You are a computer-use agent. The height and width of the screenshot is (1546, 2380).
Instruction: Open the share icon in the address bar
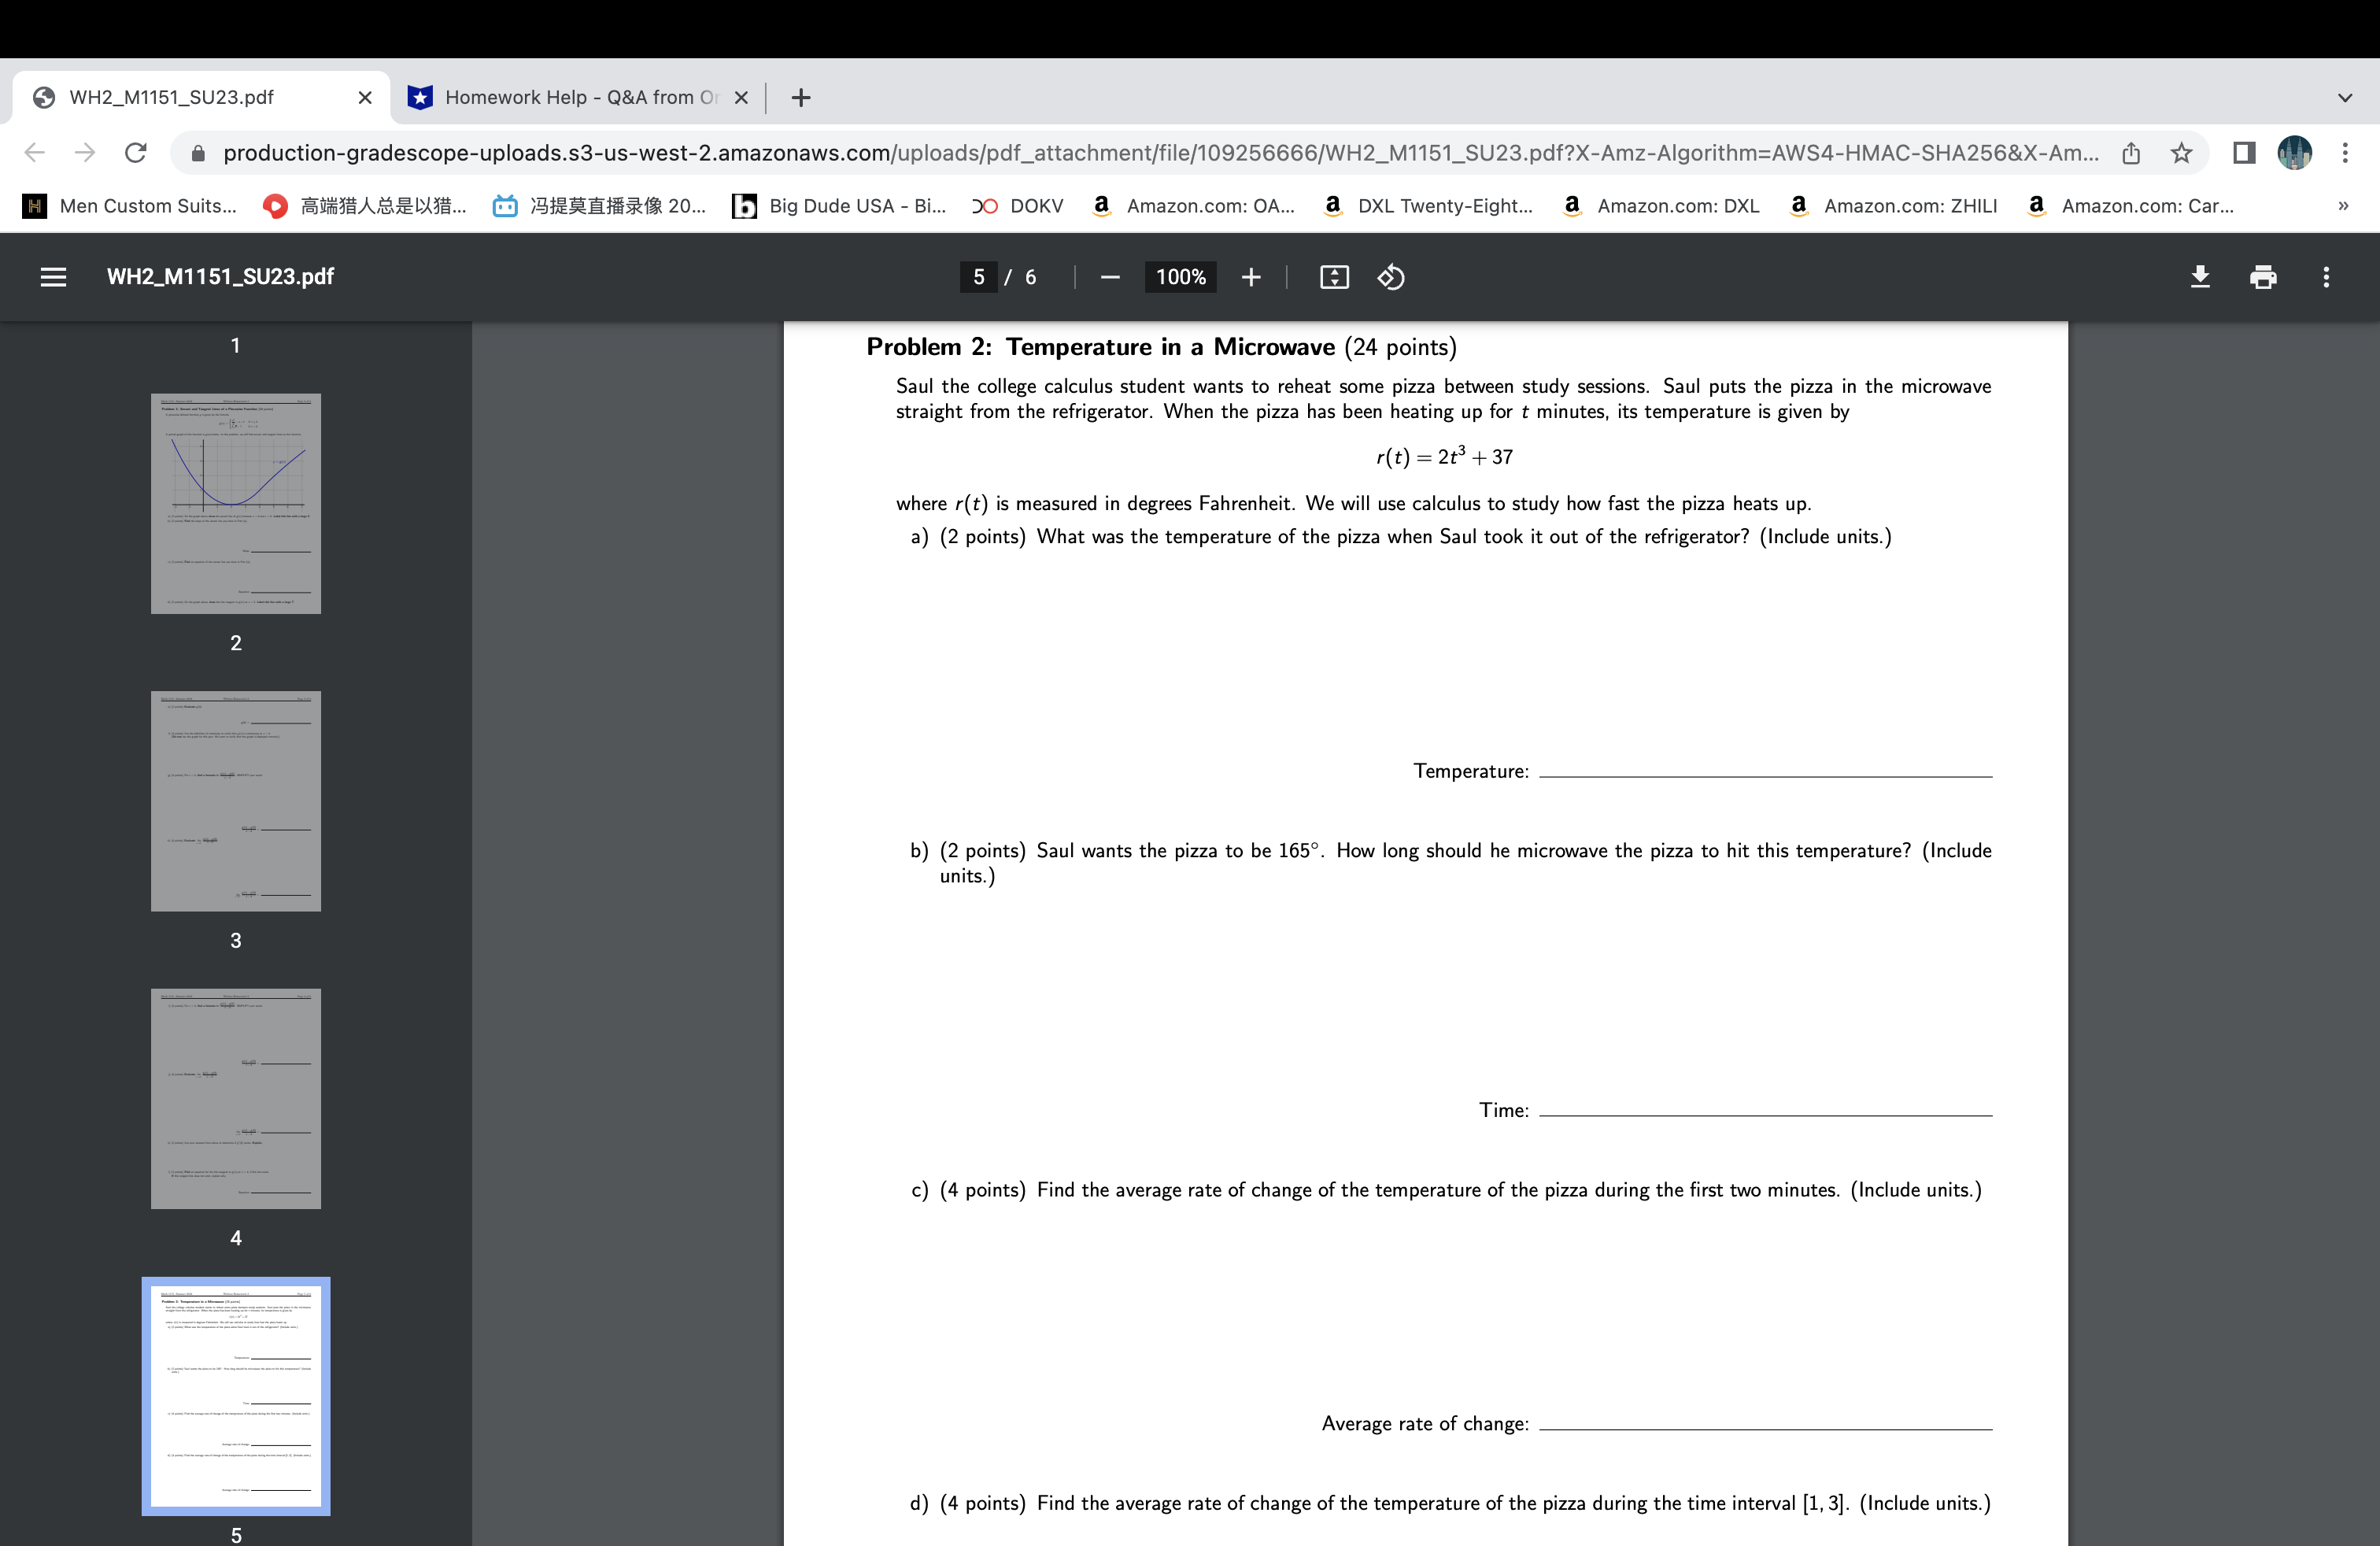coord(2131,153)
